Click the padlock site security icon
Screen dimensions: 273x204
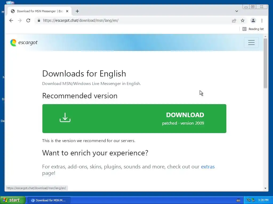tap(39, 20)
